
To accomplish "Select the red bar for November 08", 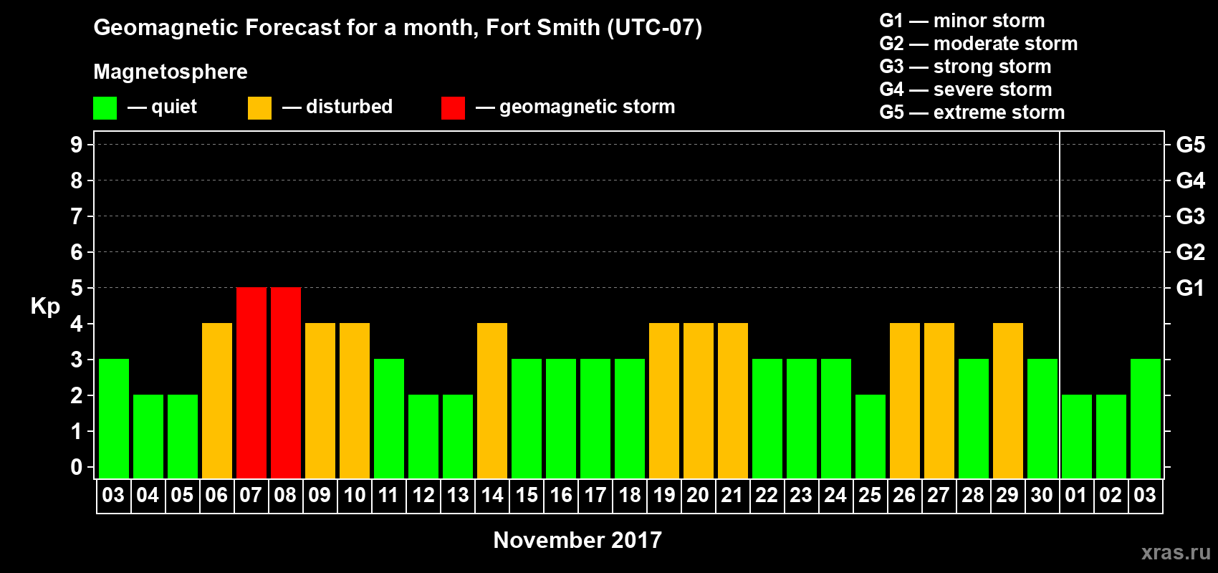I will coord(286,382).
